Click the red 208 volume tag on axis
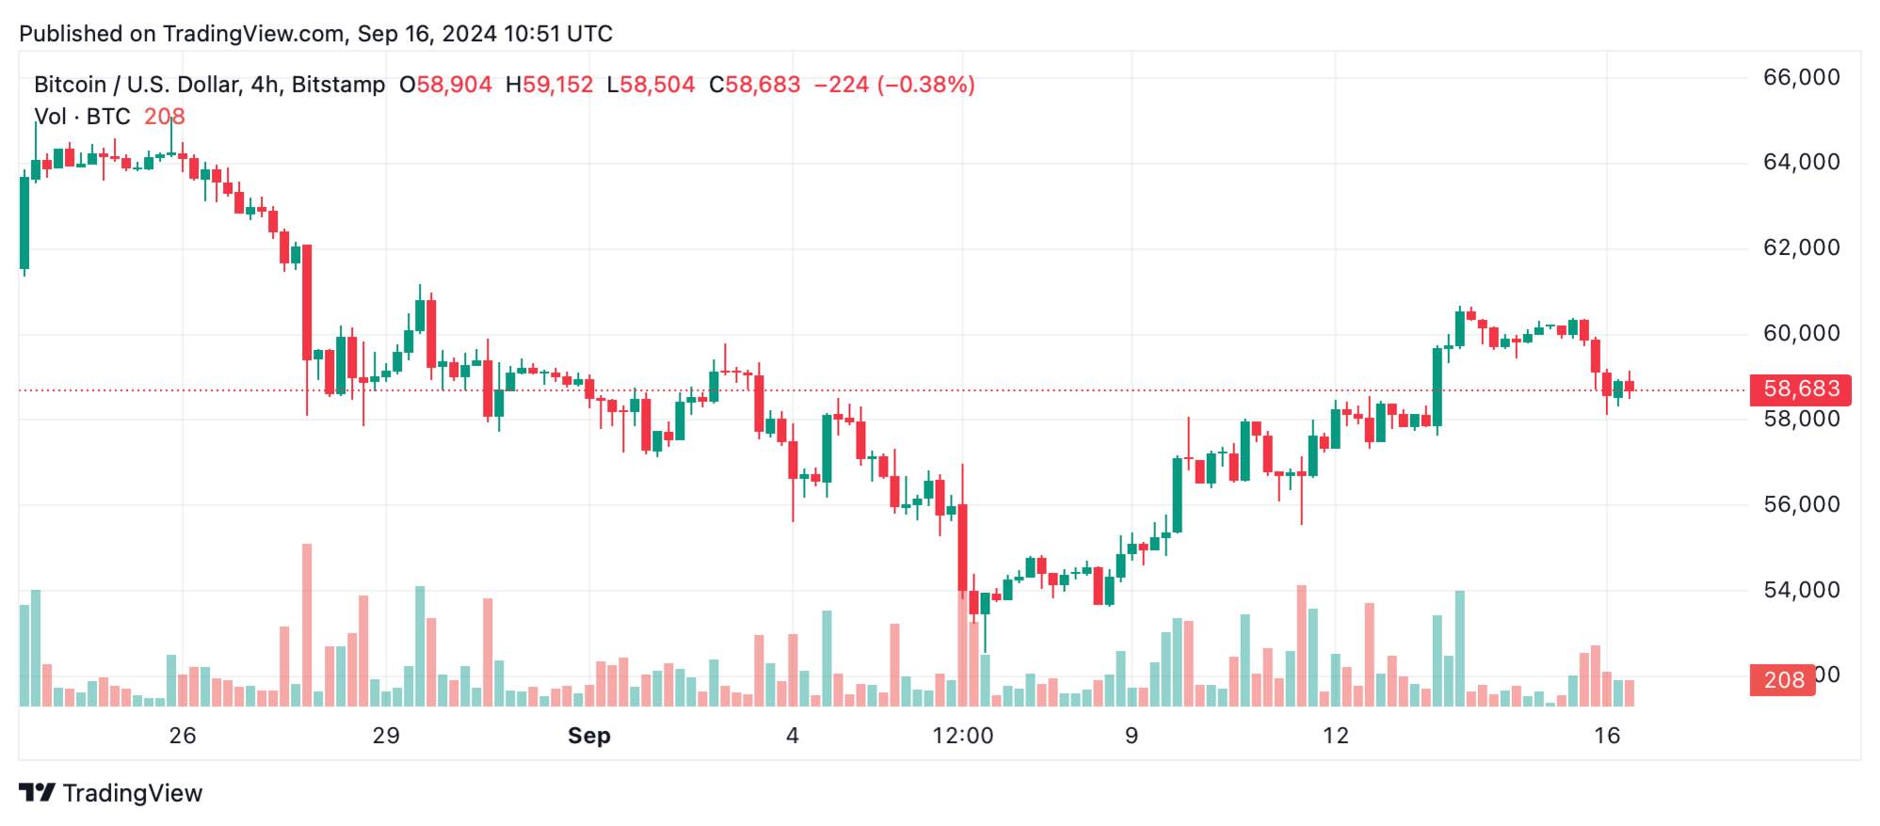This screenshot has height=826, width=1880. point(1782,679)
